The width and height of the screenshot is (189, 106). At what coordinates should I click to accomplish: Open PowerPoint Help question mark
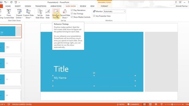click(176, 2)
